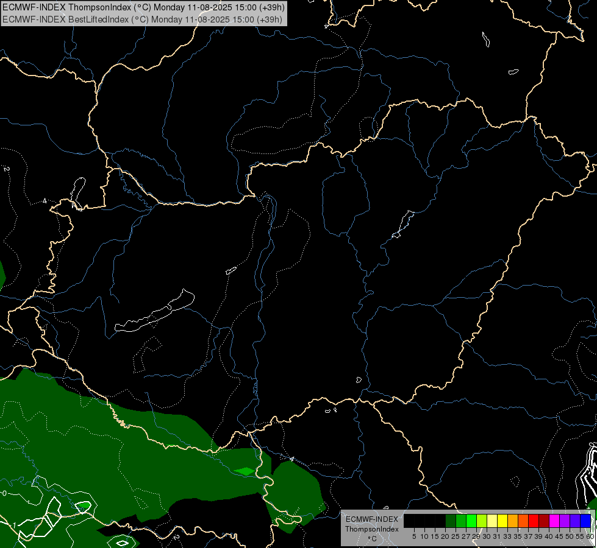Click the legend tick value 45

[x=559, y=536]
